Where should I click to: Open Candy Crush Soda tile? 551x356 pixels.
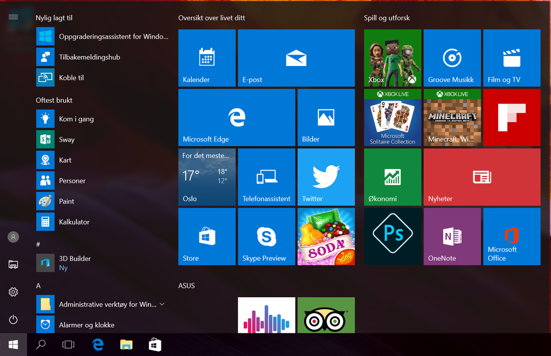pos(326,236)
